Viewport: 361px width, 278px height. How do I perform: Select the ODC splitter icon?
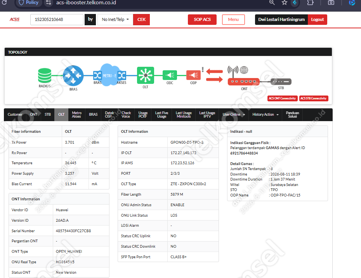(170, 75)
